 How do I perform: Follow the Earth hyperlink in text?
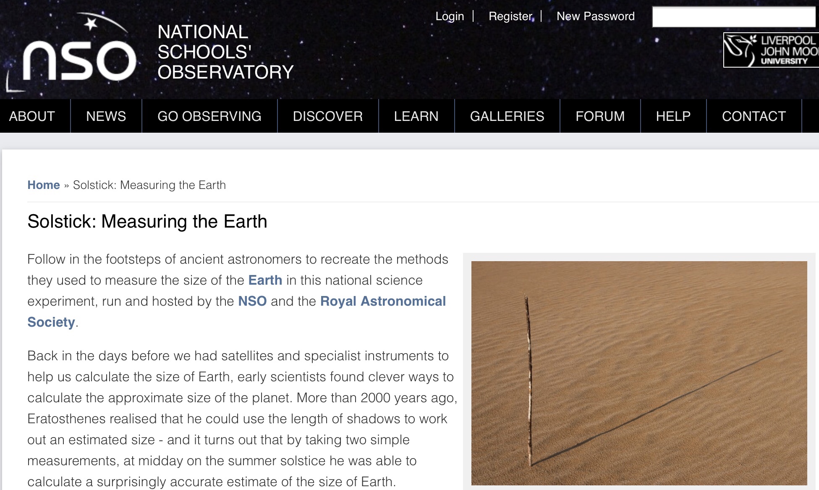pos(265,280)
